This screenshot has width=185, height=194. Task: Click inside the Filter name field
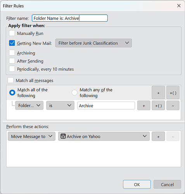click(70, 18)
